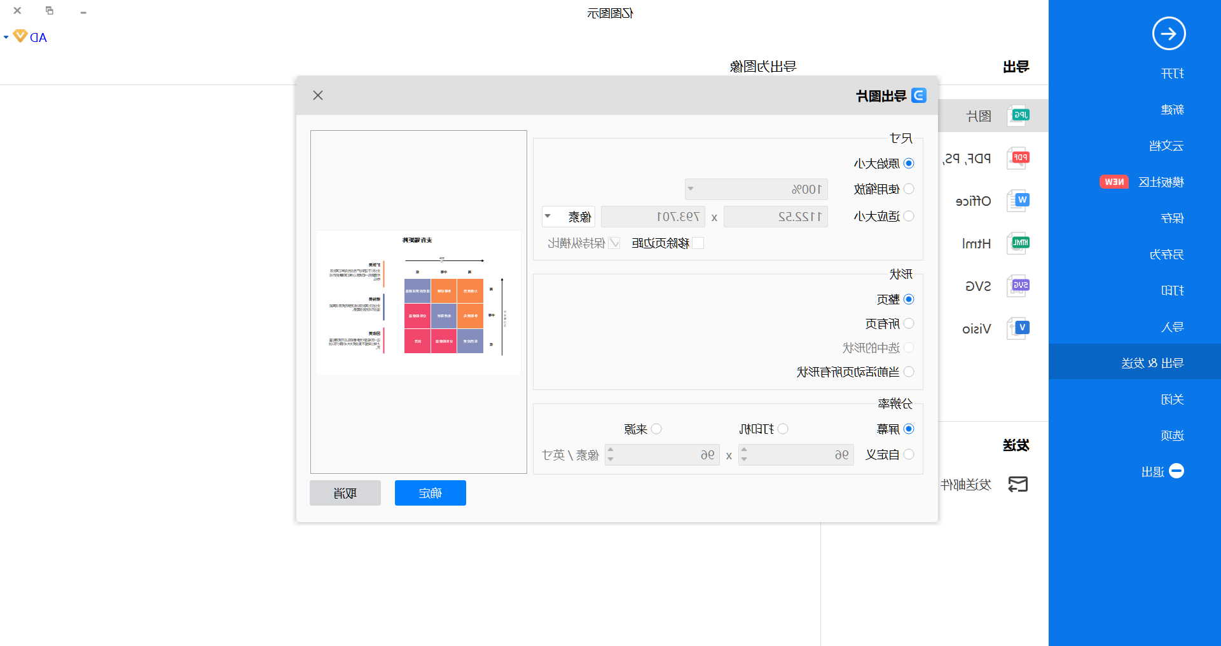
Task: Toggle the 移除页边距 remove margins checkbox
Action: [698, 243]
